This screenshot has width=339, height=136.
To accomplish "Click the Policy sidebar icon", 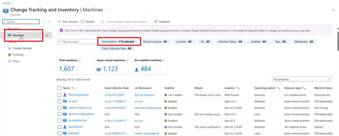I will coord(9,61).
